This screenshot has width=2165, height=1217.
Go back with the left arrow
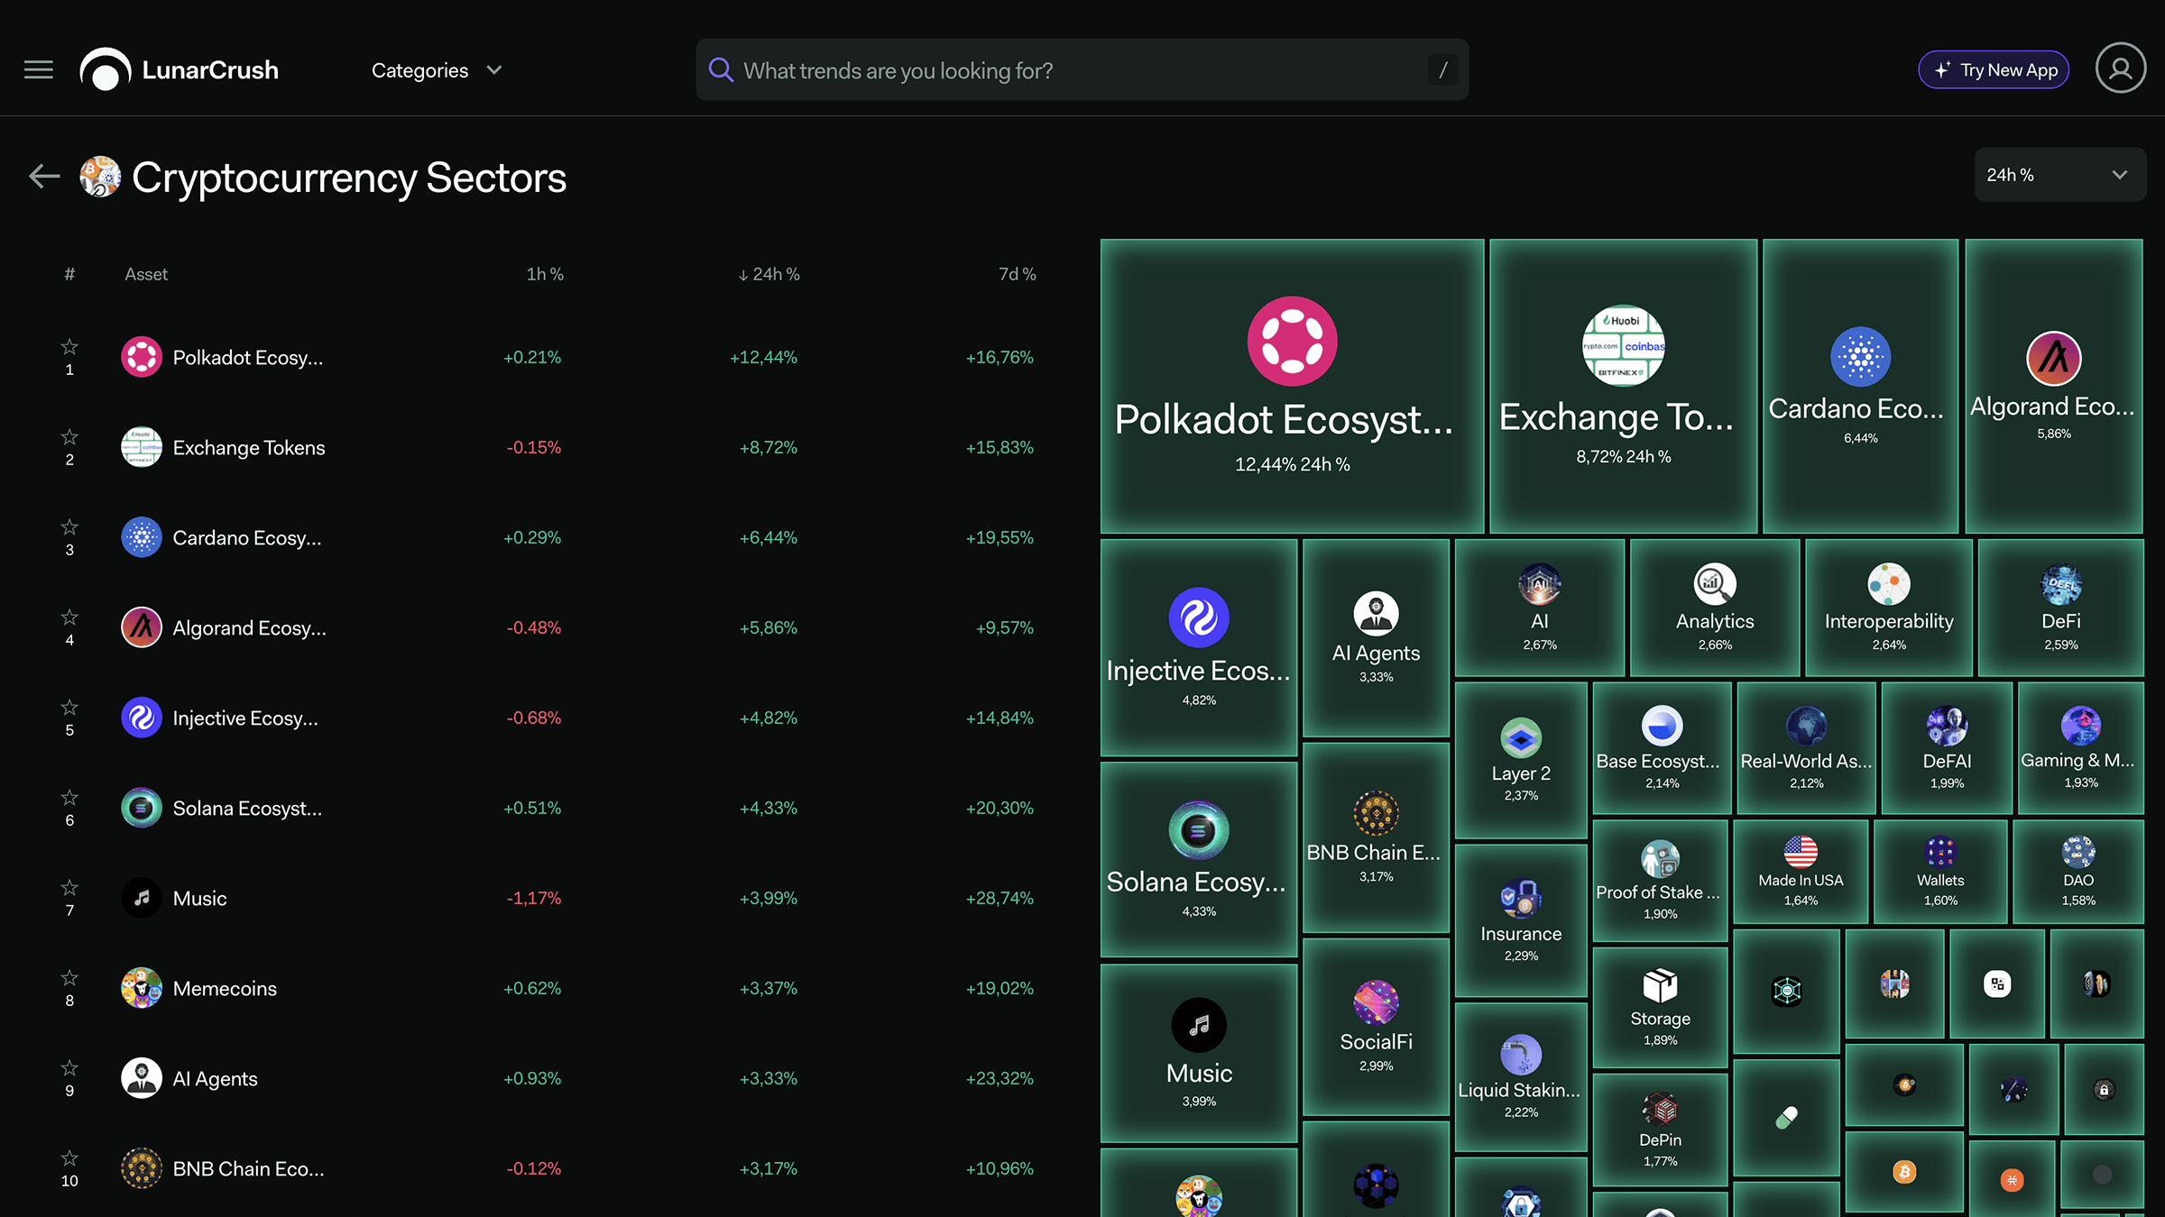(44, 177)
